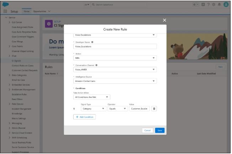Open the Take Action When dropdown

(x=91, y=97)
